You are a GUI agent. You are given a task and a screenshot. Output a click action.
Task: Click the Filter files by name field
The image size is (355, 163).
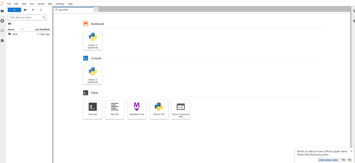tap(27, 17)
